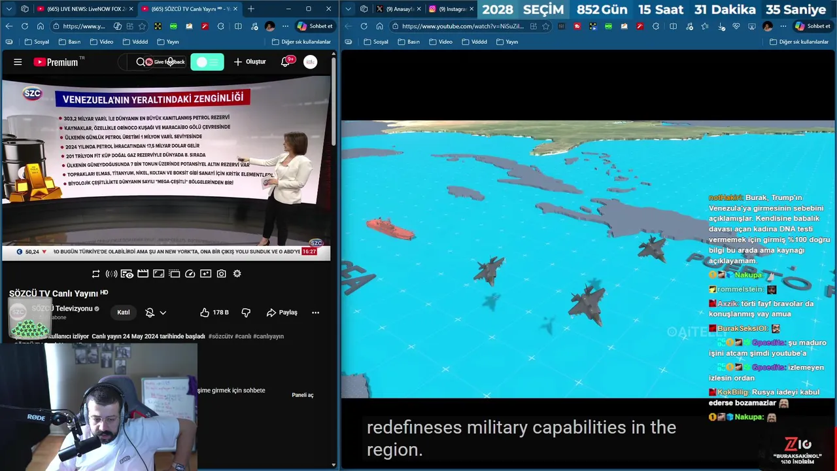Click the #canlıyayın hashtag link
The image size is (837, 471).
pos(268,336)
